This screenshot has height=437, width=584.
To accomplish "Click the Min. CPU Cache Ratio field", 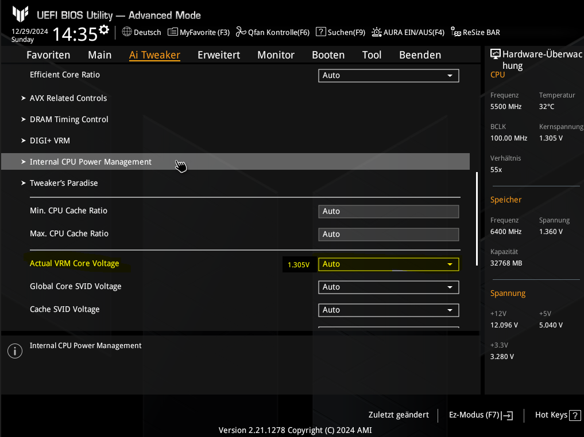I will [x=388, y=212].
